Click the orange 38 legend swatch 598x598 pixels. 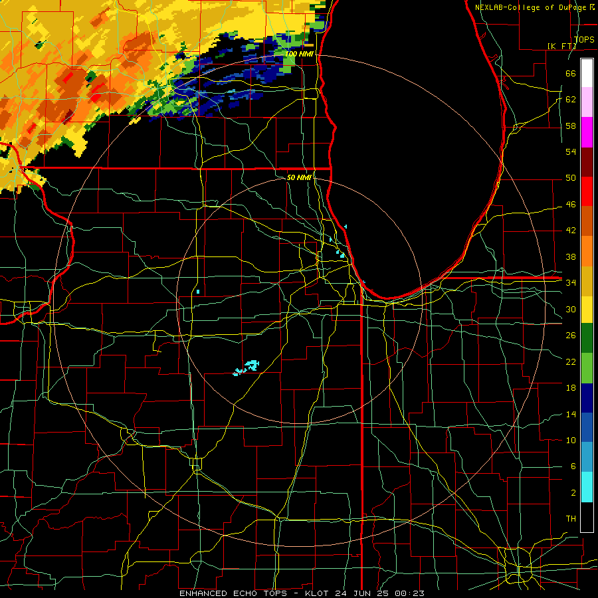(587, 251)
